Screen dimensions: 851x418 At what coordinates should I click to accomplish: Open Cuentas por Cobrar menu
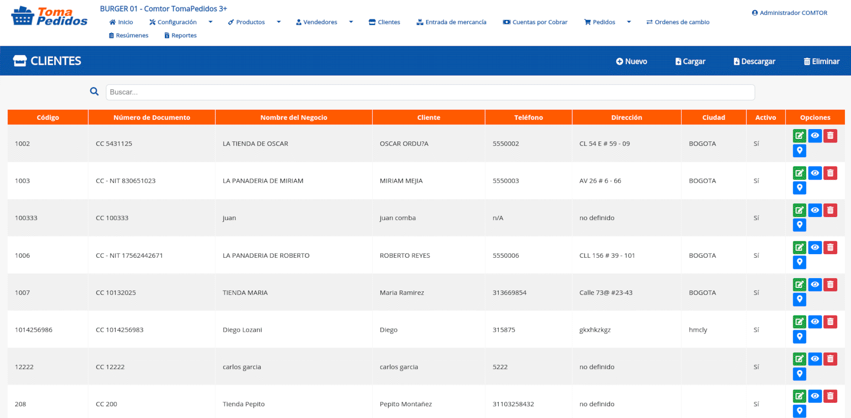535,22
